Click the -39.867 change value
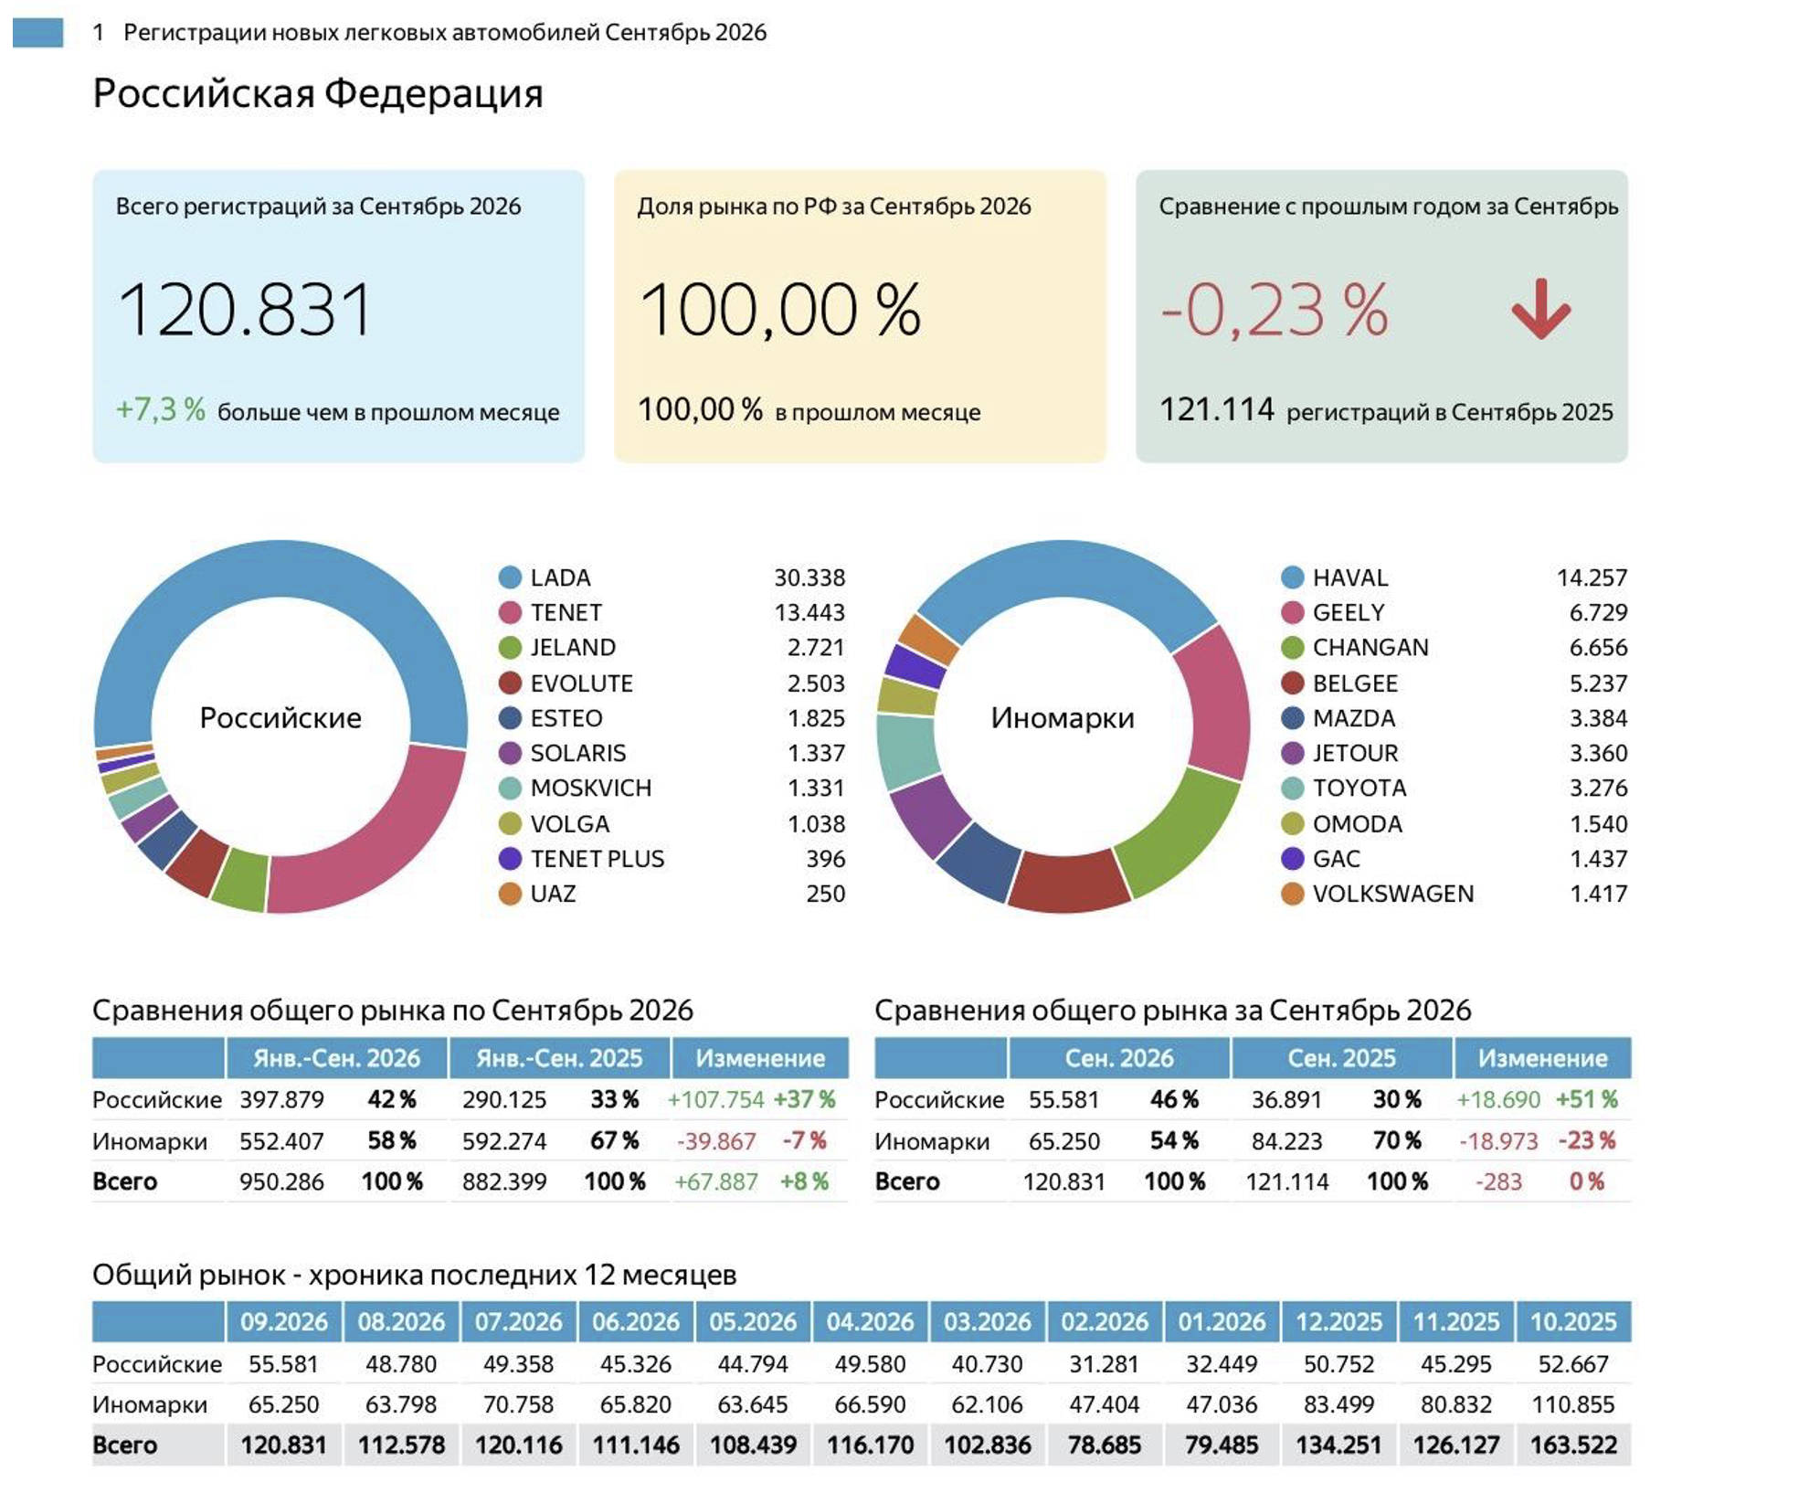The height and width of the screenshot is (1493, 1809). click(x=716, y=1141)
